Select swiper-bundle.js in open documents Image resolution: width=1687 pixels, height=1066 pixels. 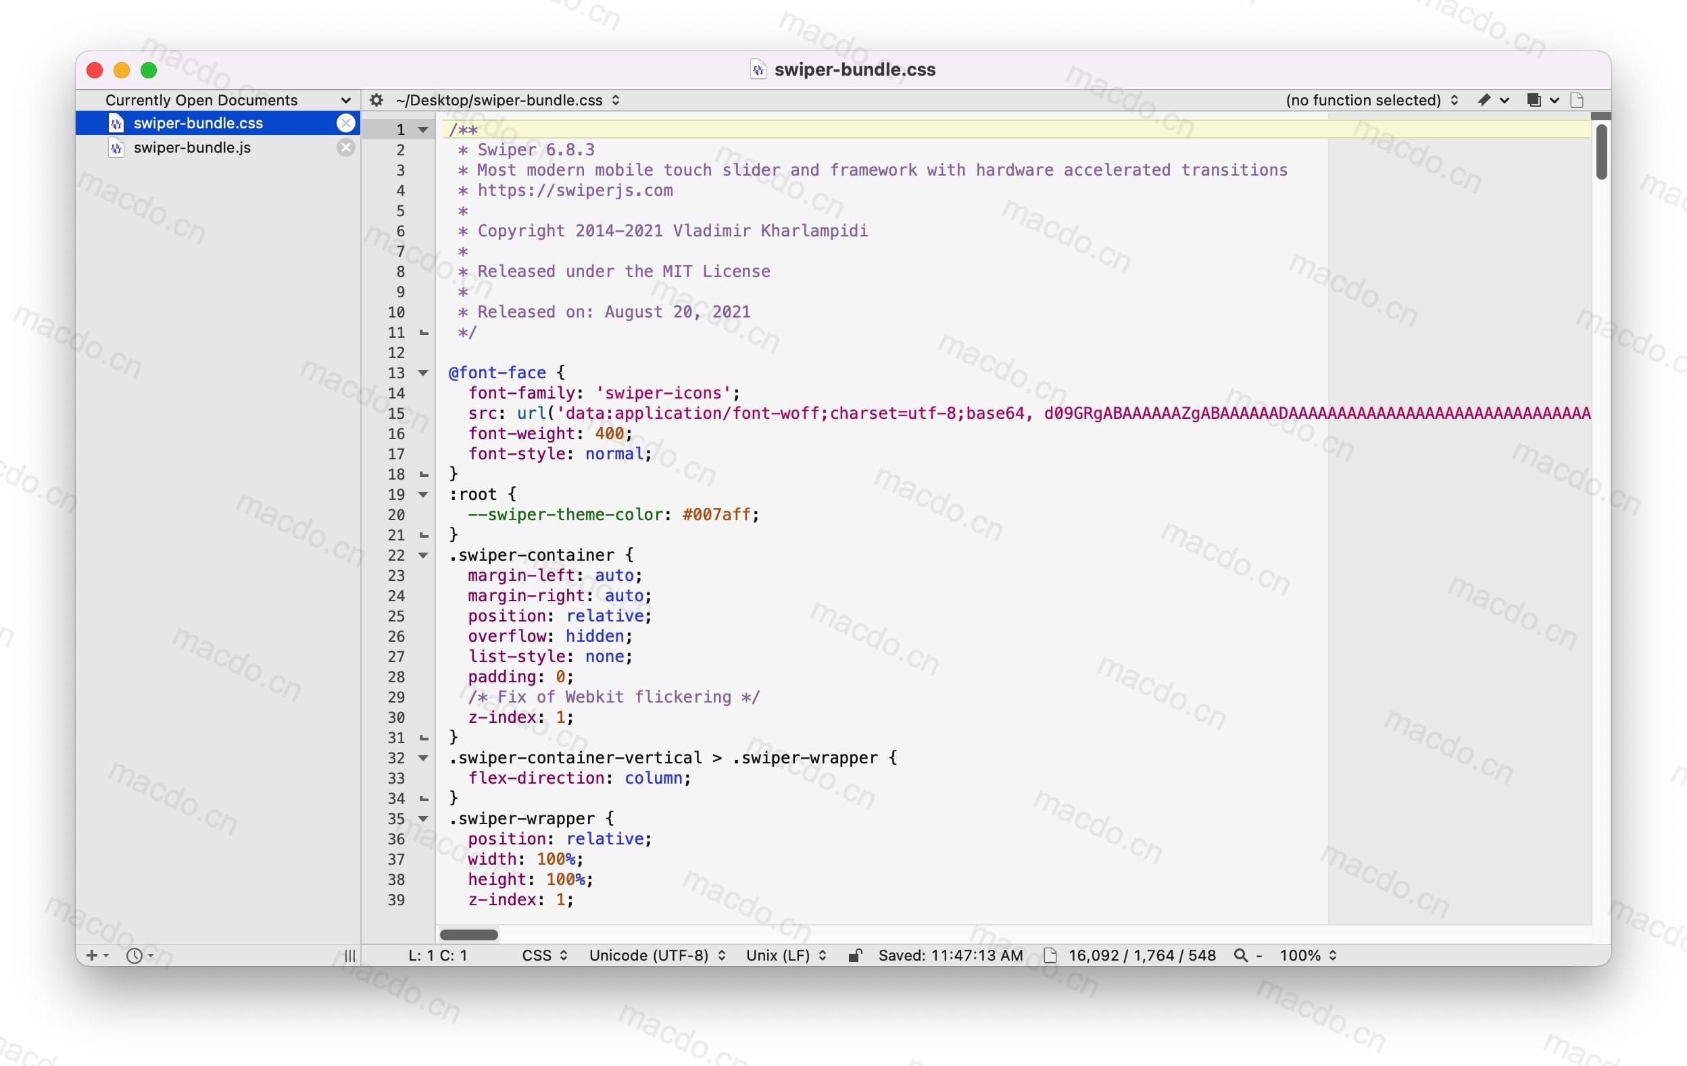pyautogui.click(x=218, y=148)
